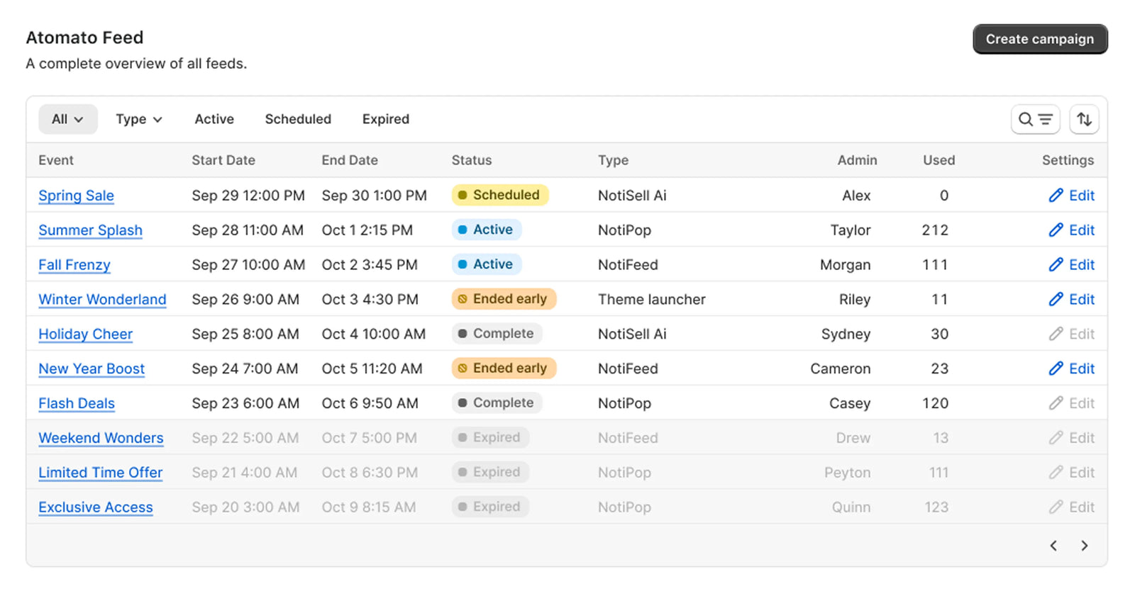Expand the All dropdown filter
The image size is (1135, 596).
pyautogui.click(x=67, y=119)
